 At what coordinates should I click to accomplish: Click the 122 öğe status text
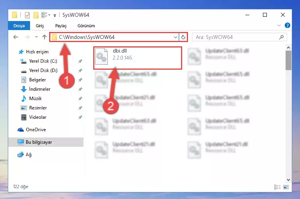(x=21, y=187)
